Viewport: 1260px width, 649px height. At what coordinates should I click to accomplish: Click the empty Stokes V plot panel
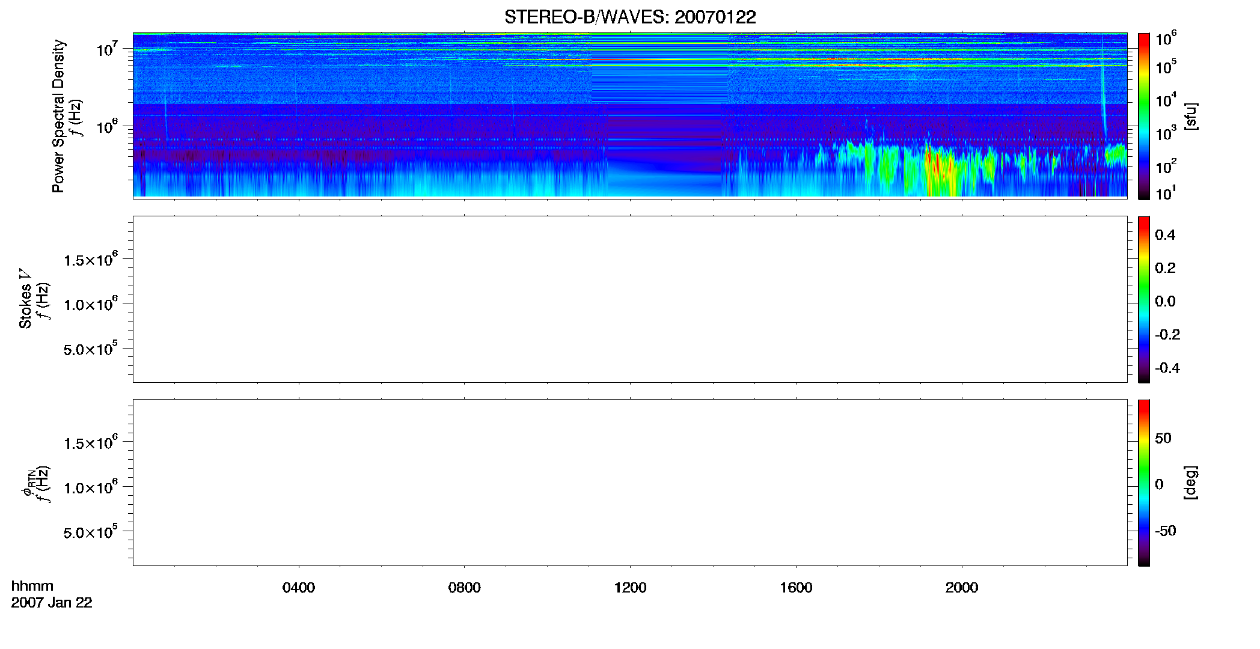click(630, 299)
